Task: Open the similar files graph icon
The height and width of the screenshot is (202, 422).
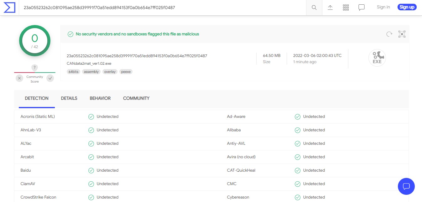Action: [402, 34]
